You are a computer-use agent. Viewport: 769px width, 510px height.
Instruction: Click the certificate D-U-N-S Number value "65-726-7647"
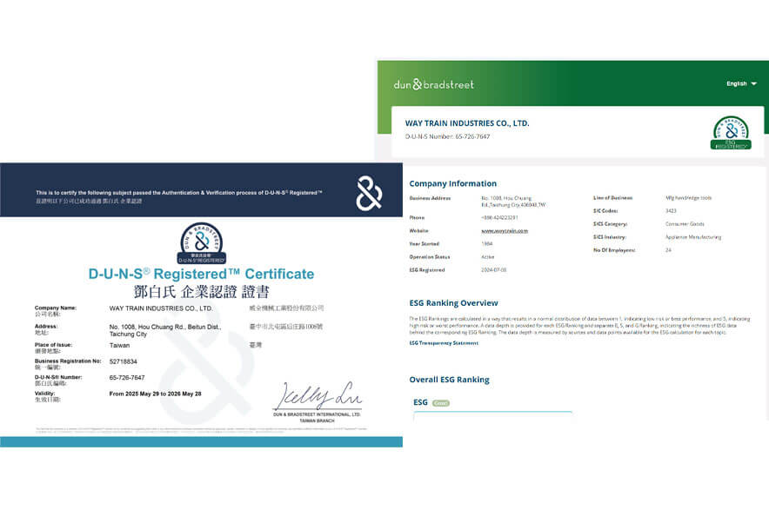tap(127, 378)
